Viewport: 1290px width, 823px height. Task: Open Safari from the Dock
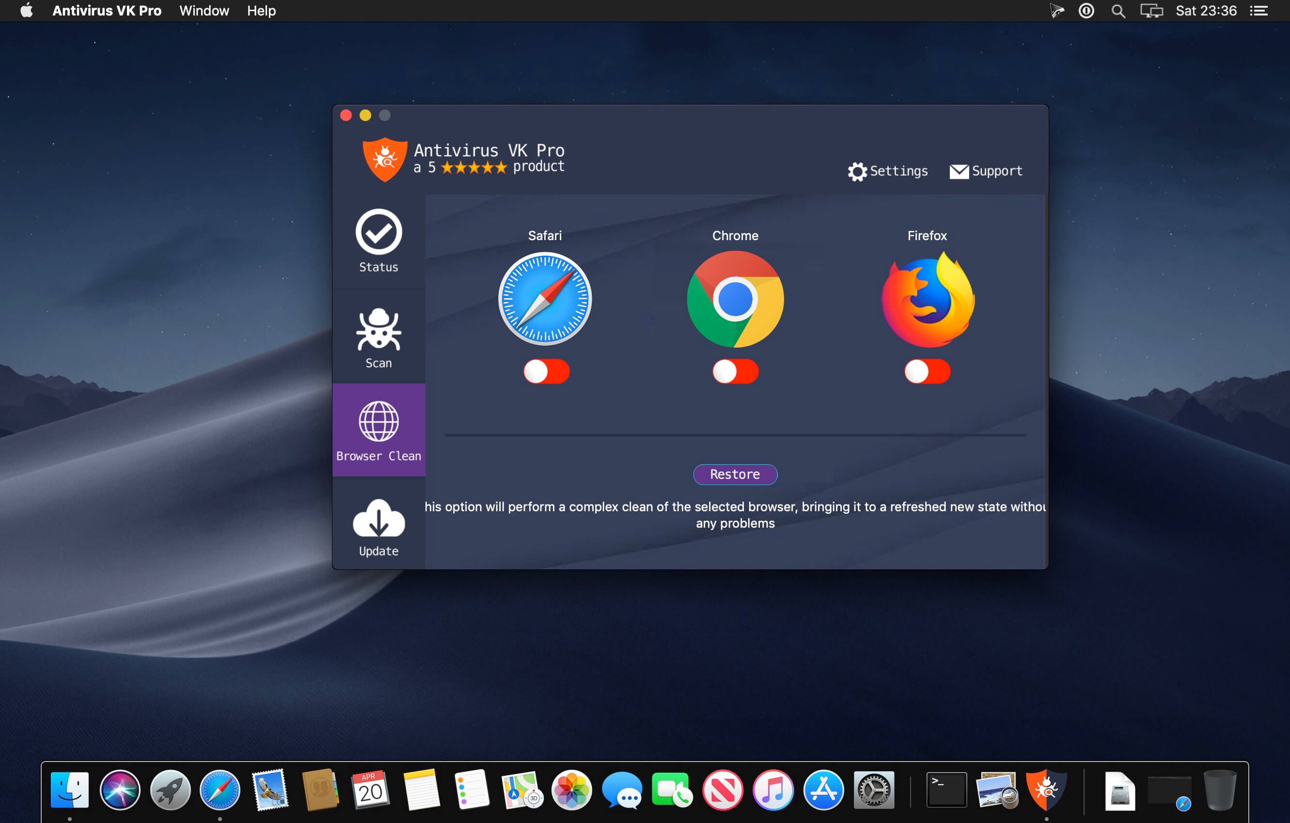pos(220,790)
